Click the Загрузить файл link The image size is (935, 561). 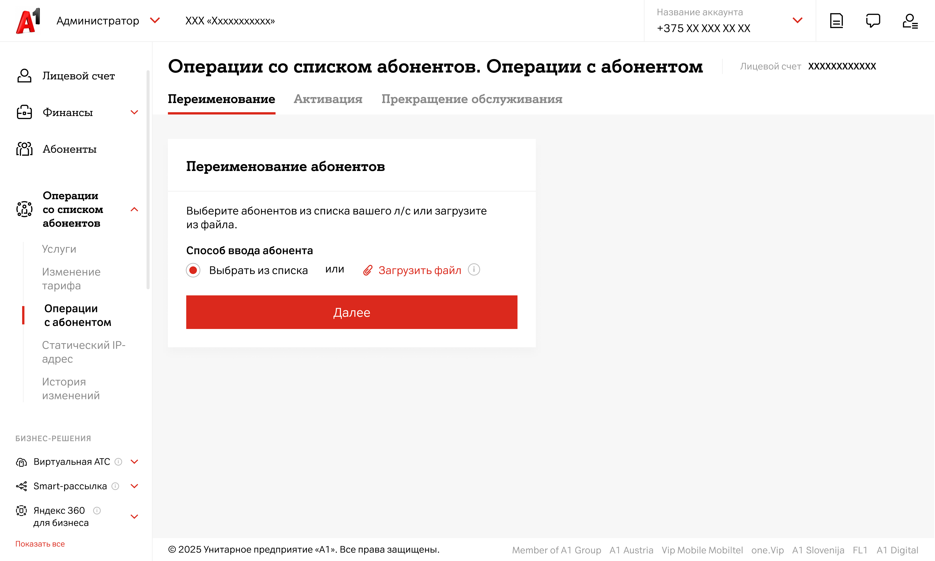[x=420, y=270]
